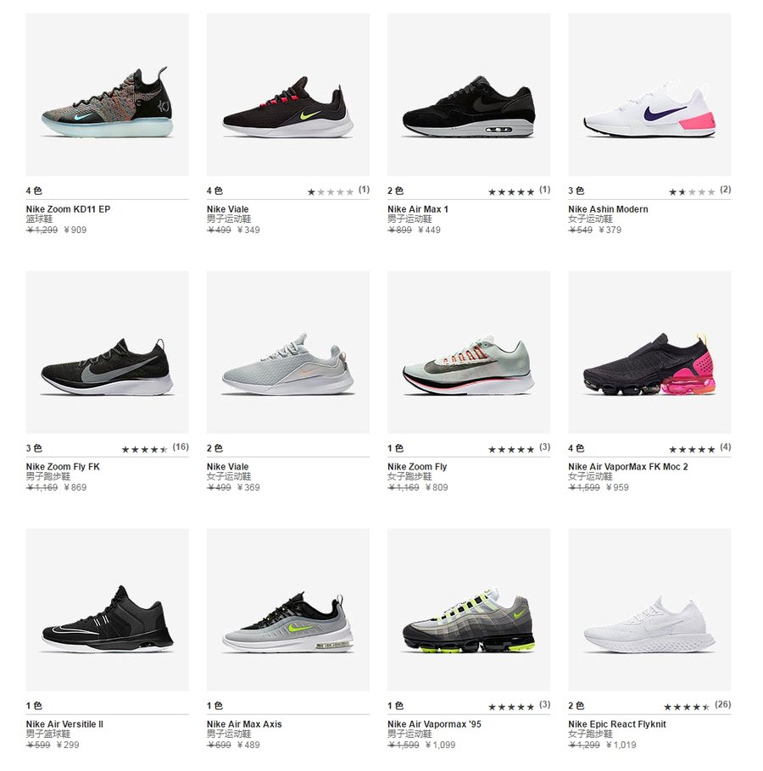
Task: Click the white Nike Epic React Flyknit image
Action: (x=649, y=610)
